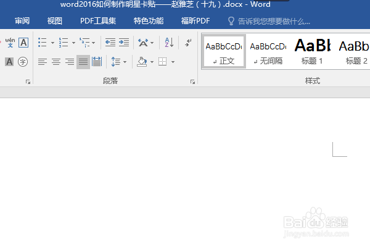Apply the 标题 1 style

[x=312, y=51]
